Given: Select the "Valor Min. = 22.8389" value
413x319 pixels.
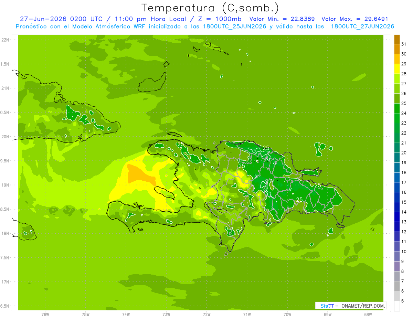Looking at the screenshot, I should (282, 19).
